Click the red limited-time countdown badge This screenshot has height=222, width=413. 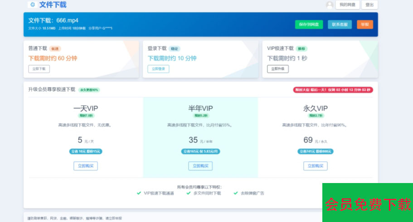pyautogui.click(x=333, y=90)
